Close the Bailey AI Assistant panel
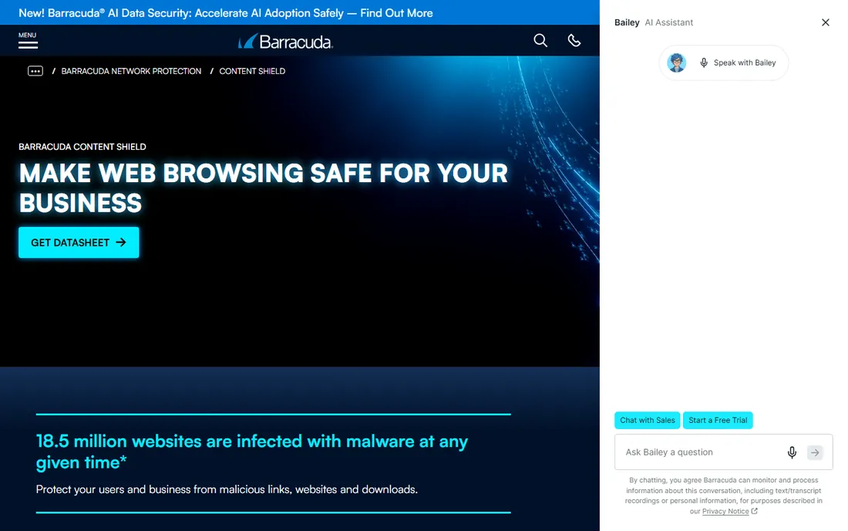 [826, 22]
